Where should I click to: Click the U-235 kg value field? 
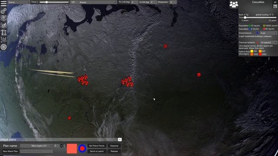click(153, 2)
